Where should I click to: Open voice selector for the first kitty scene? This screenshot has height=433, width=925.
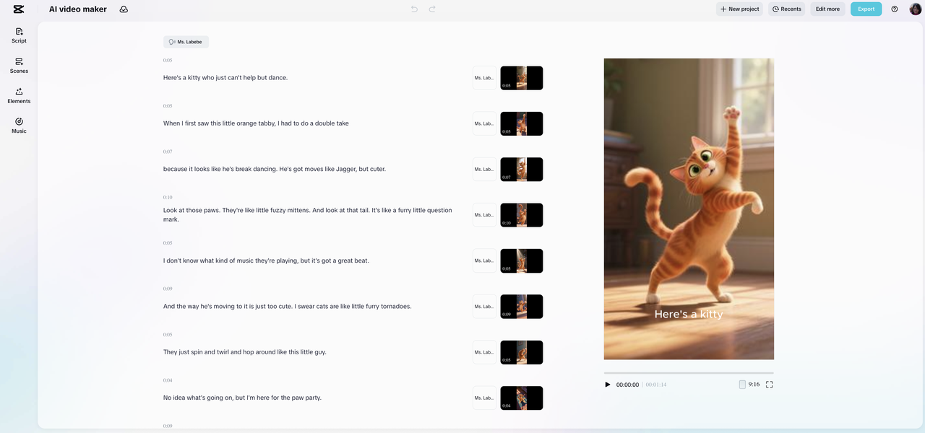483,77
